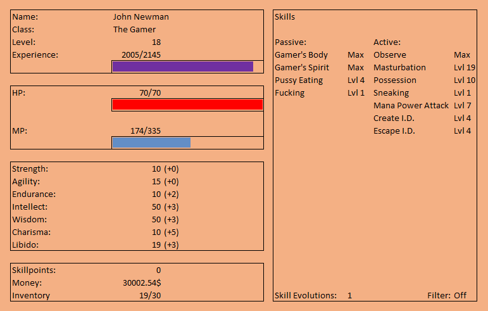This screenshot has height=311, width=488.
Task: Click the Lvl 10 beside Possession
Action: pyautogui.click(x=465, y=80)
